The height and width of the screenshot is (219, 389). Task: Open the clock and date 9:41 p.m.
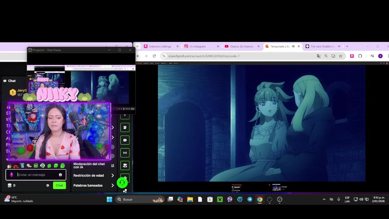coord(378,200)
